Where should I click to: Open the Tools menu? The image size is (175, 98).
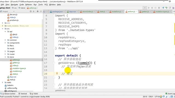point(40,5)
